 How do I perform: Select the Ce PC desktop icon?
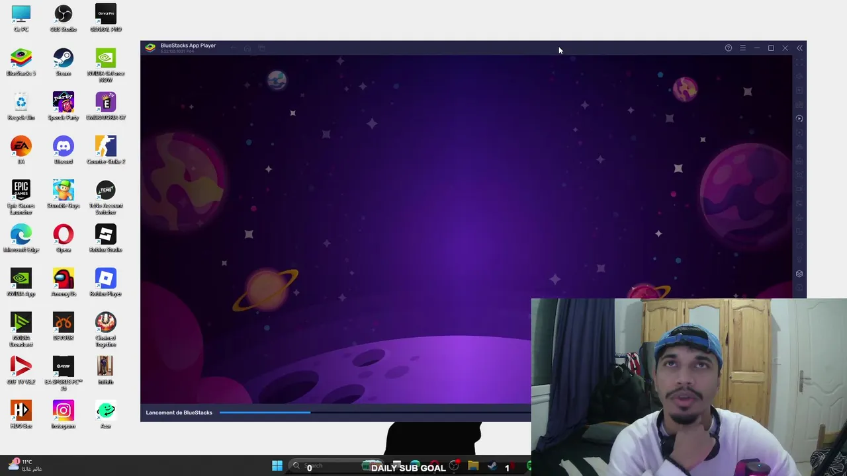tap(21, 19)
